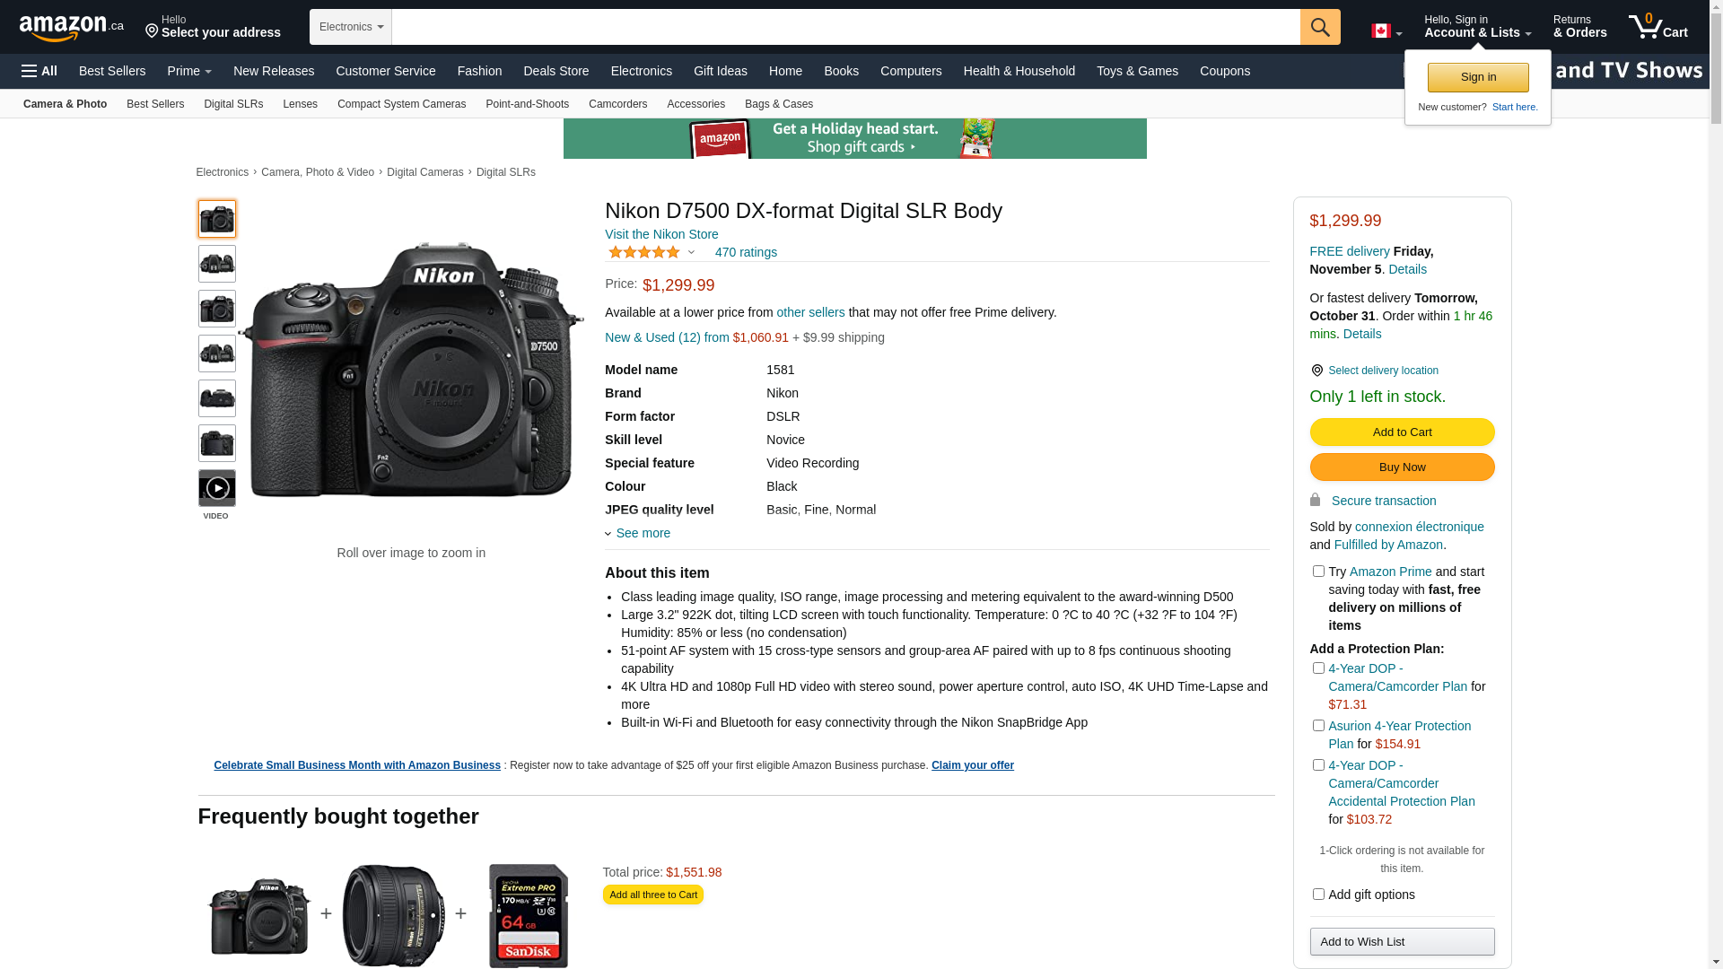Click the Nikon 50mm lens thumbnail
1723x969 pixels.
393,915
